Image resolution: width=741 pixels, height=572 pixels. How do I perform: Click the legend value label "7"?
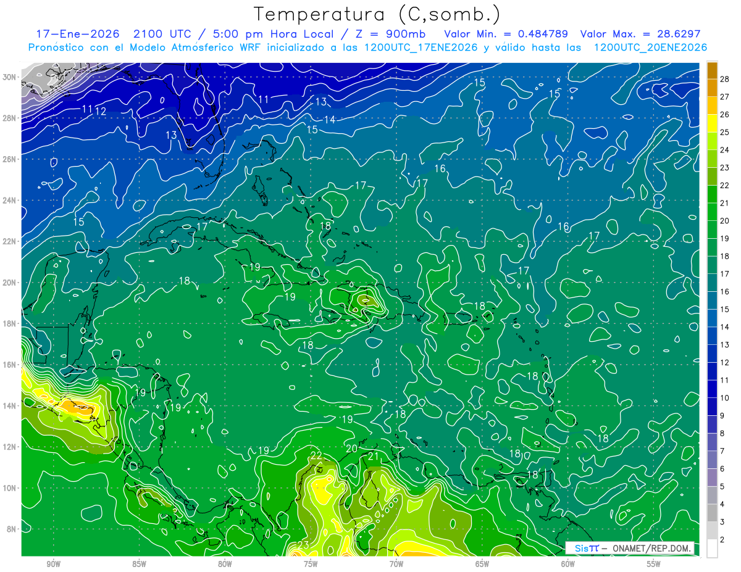pos(722,451)
